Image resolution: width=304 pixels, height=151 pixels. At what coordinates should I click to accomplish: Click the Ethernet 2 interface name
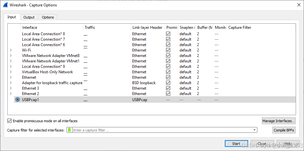[x=30, y=94]
